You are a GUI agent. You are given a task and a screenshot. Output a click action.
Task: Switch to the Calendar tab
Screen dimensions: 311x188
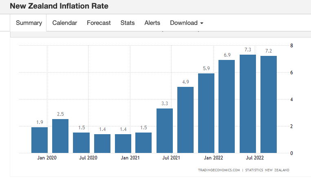[64, 23]
